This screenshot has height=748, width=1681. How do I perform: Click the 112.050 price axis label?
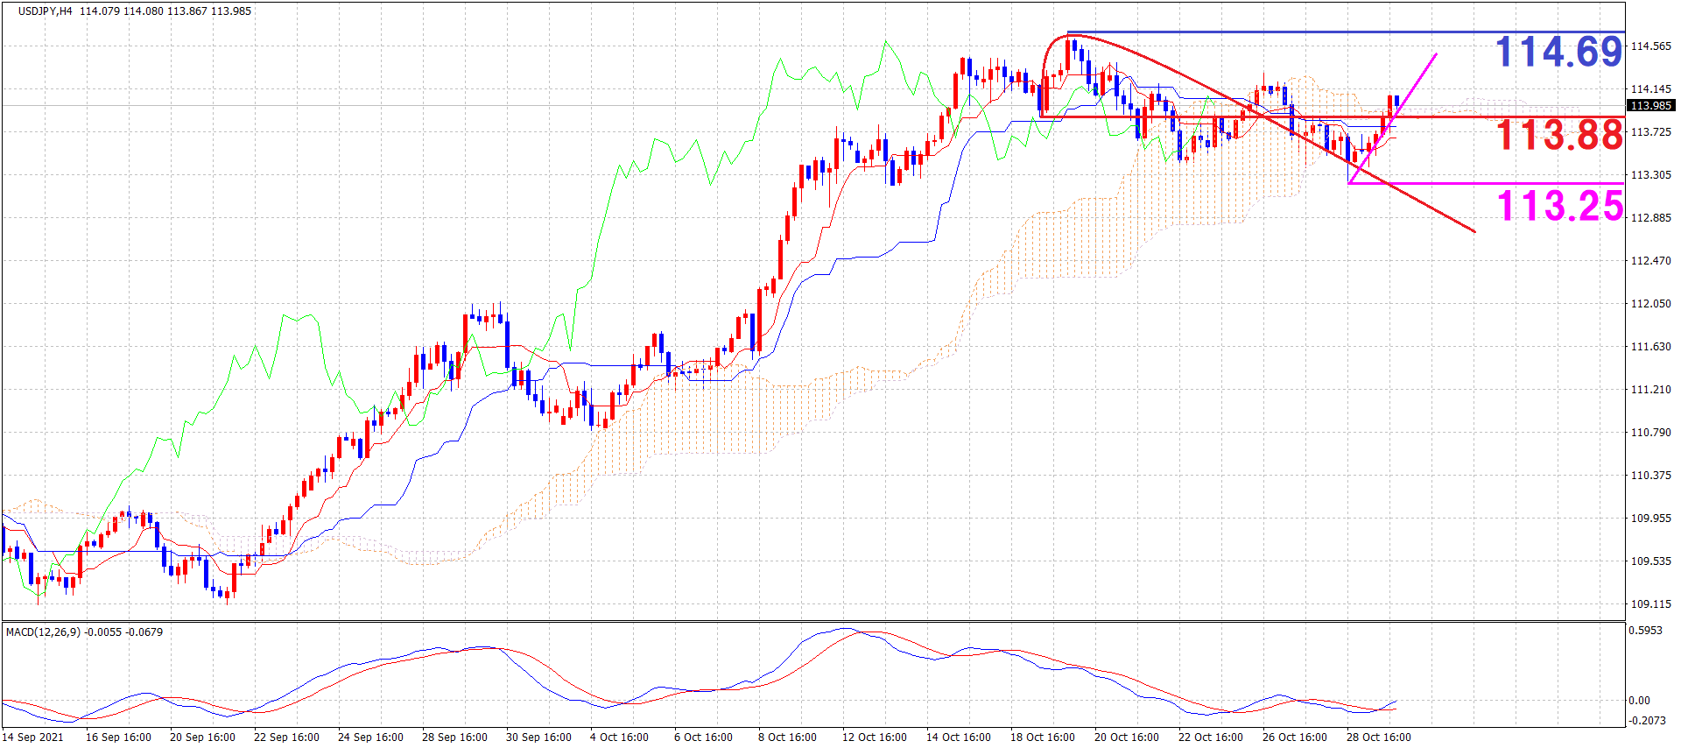(x=1650, y=304)
